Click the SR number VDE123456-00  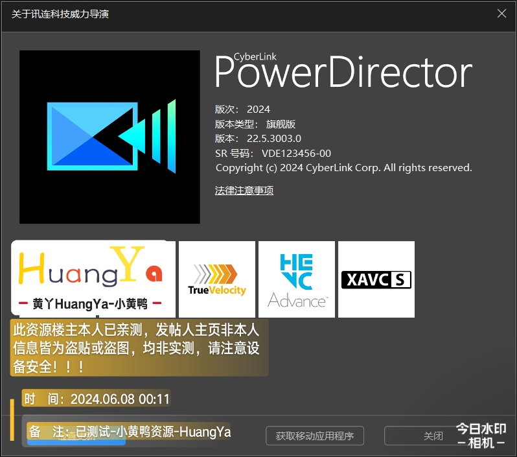[x=297, y=154]
